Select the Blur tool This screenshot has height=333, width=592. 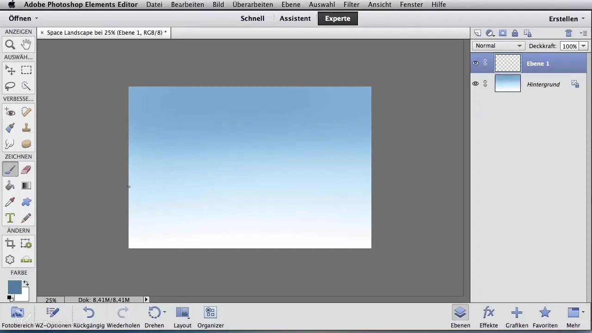pyautogui.click(x=10, y=144)
